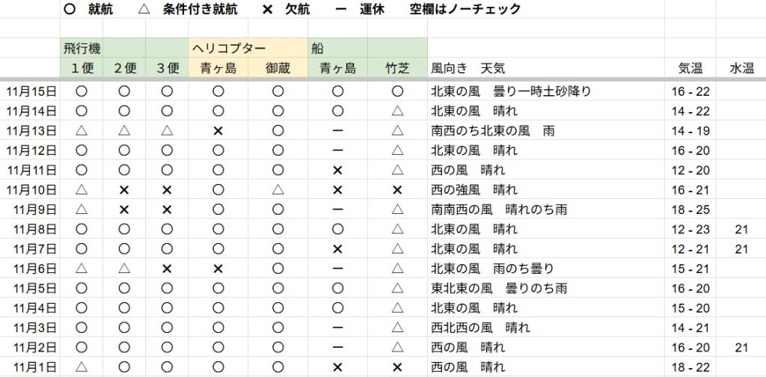Click the 竹芝 column header
The width and height of the screenshot is (766, 377).
pos(398,69)
